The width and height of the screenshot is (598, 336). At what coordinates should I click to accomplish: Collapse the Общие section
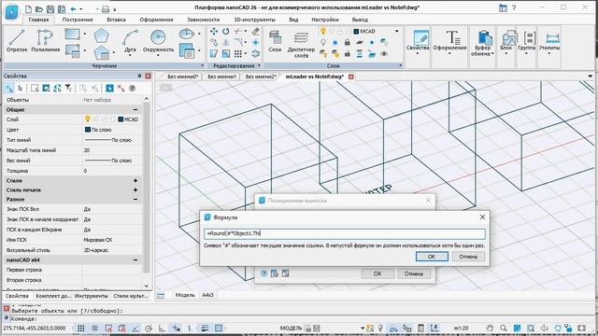click(135, 110)
